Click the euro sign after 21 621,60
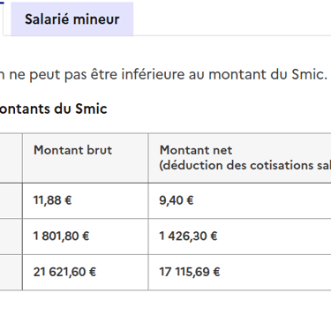Screen dimensions: 331x323 click(93, 272)
